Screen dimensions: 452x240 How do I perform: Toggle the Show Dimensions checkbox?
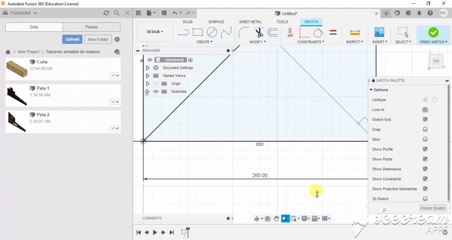coord(425,169)
